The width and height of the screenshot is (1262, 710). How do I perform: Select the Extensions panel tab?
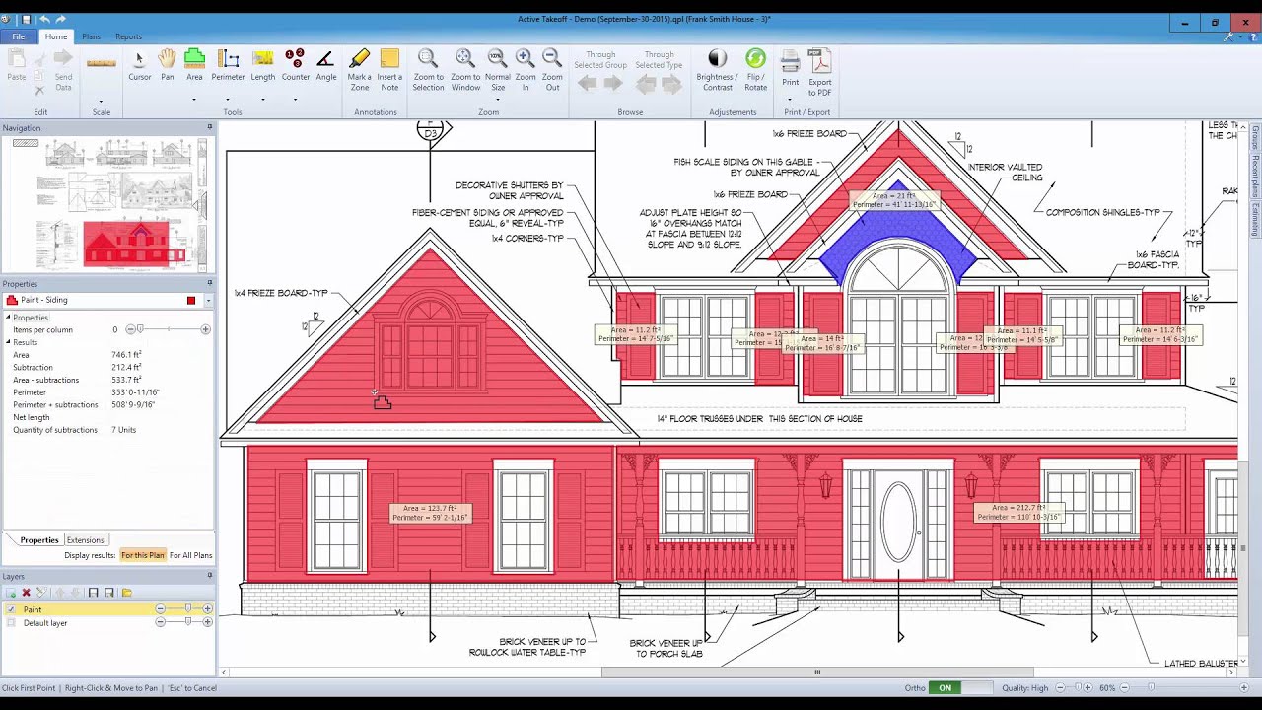tap(85, 540)
